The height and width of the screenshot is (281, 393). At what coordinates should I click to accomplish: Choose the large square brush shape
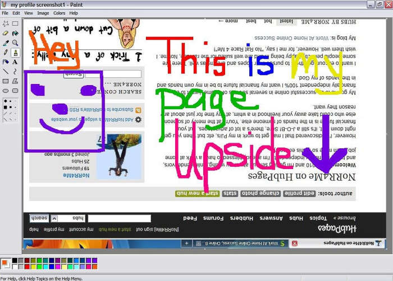[5, 107]
